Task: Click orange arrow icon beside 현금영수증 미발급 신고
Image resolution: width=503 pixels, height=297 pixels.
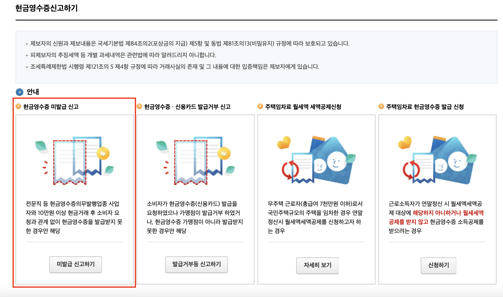Action: (x=18, y=107)
